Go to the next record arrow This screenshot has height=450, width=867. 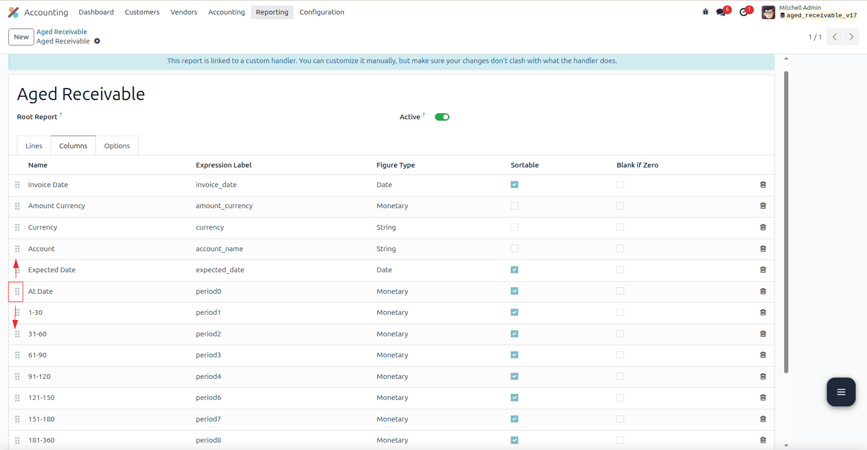click(851, 37)
